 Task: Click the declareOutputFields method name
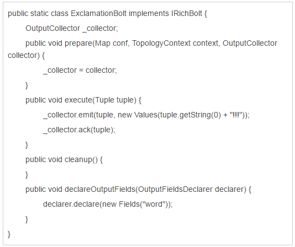point(99,189)
